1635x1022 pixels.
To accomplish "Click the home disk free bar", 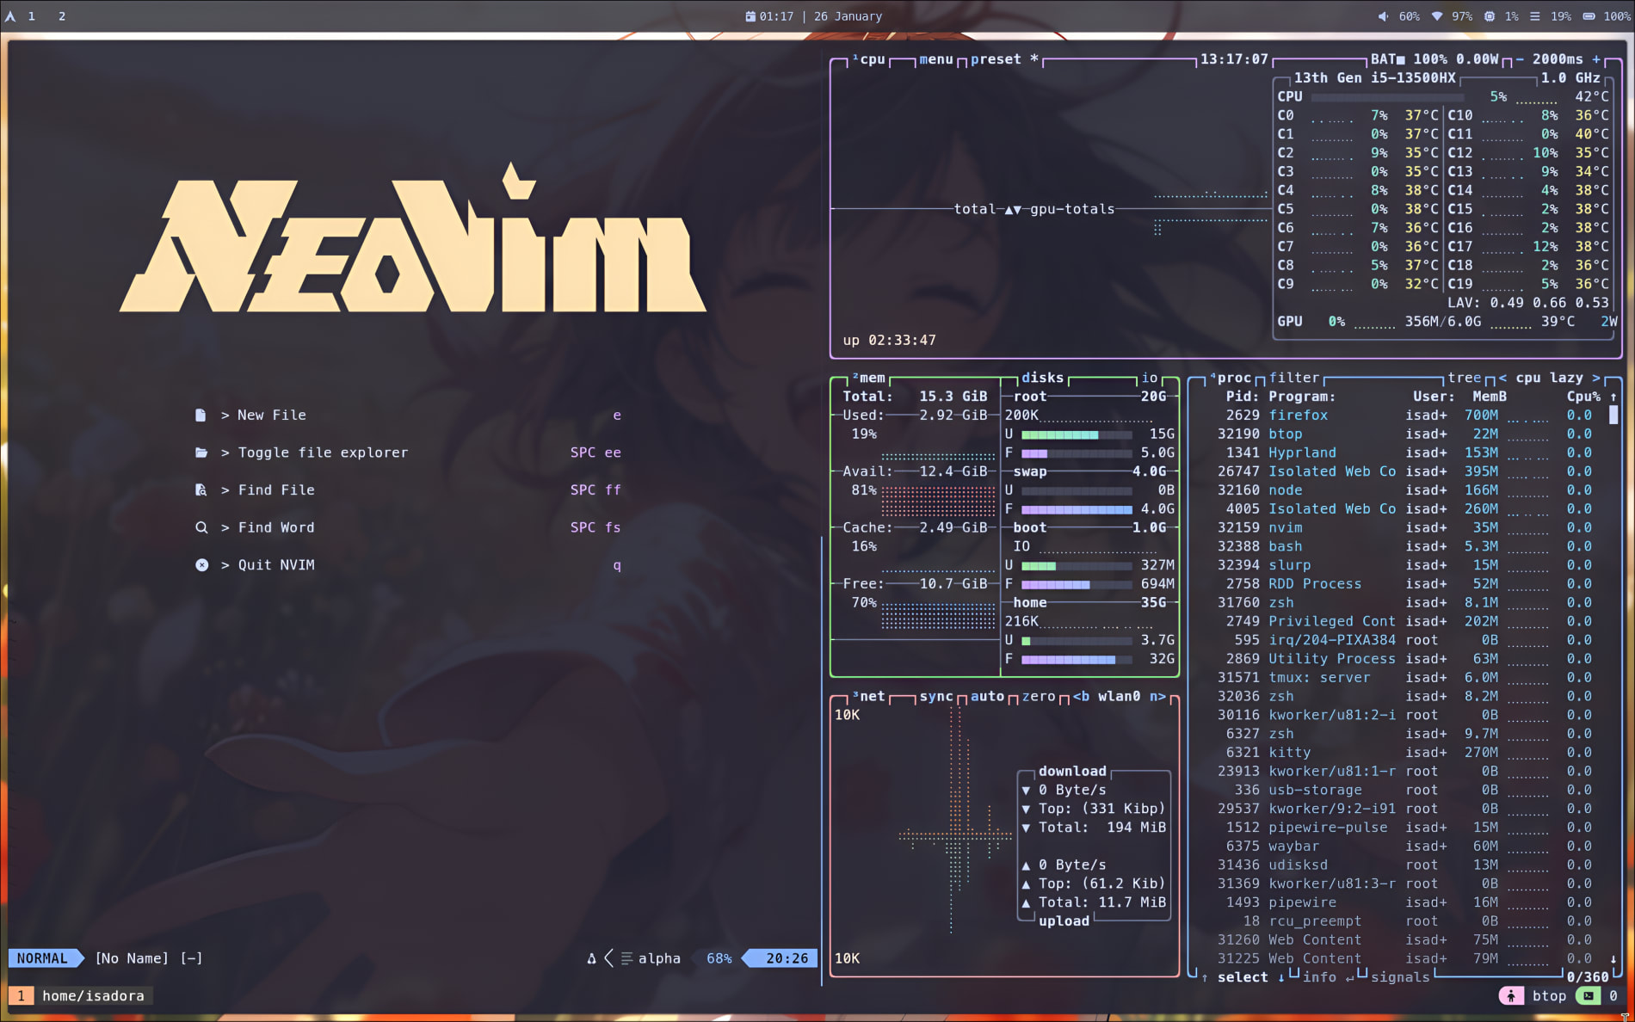I will click(1076, 659).
